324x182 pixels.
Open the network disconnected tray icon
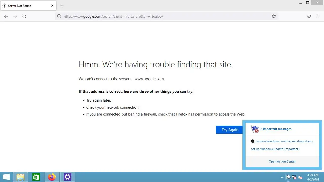click(x=294, y=177)
